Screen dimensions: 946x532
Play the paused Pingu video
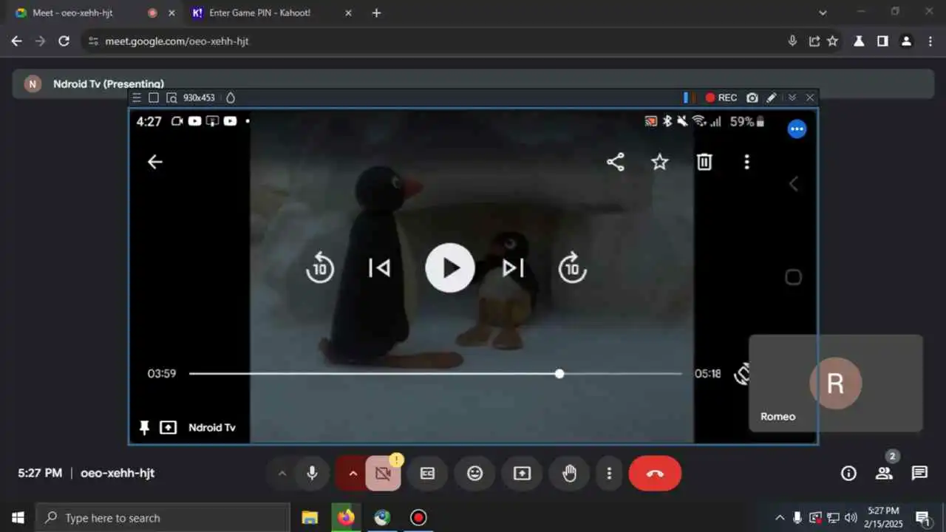(x=450, y=267)
